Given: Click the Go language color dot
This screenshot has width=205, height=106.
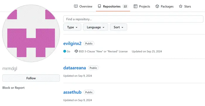Looking at the screenshot, I should click(x=65, y=51).
